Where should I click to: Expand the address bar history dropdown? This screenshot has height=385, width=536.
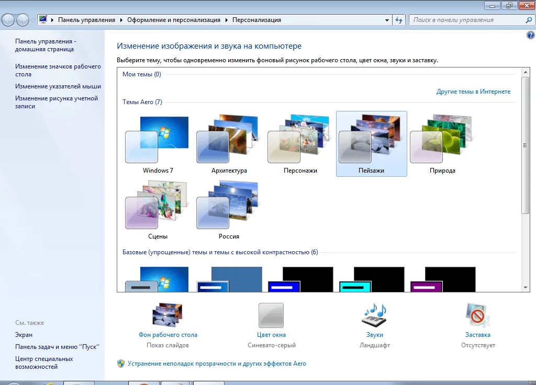point(387,20)
